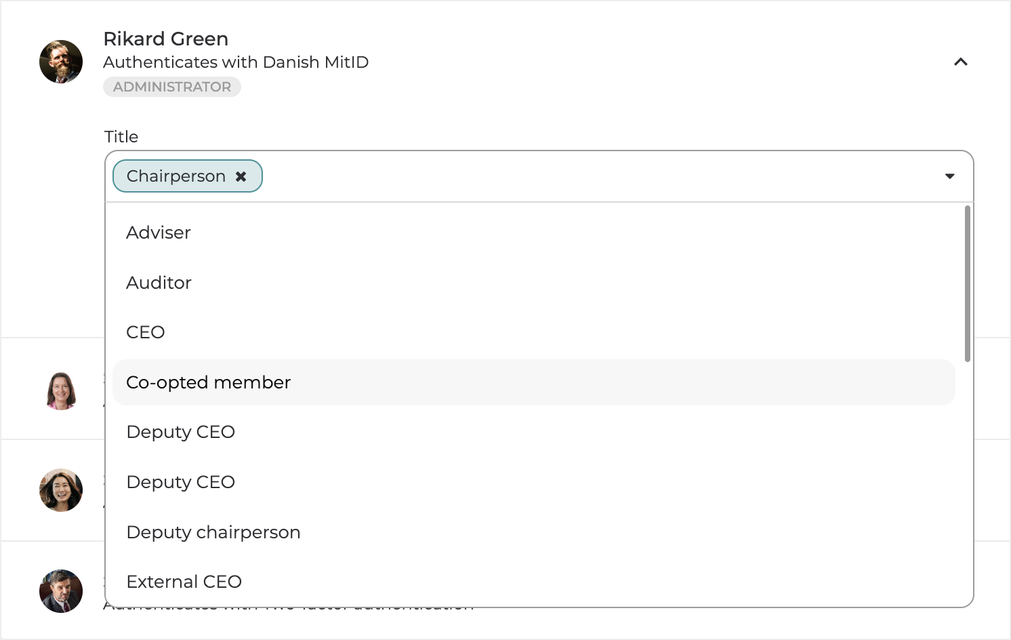Remove the Chairperson tag with the x

241,176
